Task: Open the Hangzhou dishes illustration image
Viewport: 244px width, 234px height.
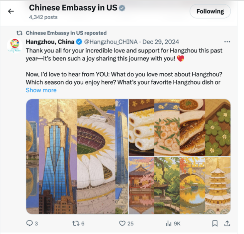Action: (180, 128)
